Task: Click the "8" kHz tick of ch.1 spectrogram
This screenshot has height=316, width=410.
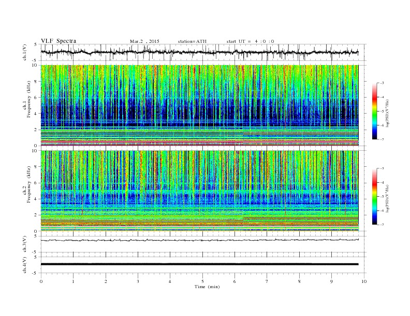Action: click(36, 82)
